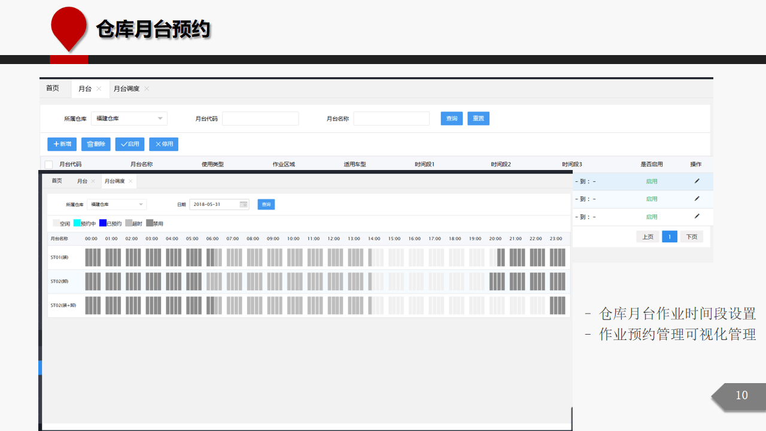The width and height of the screenshot is (766, 431).
Task: Click the 删除 button with trash icon
Action: coord(96,144)
